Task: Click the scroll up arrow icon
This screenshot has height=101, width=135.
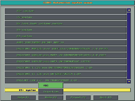Action: [x=129, y=10]
